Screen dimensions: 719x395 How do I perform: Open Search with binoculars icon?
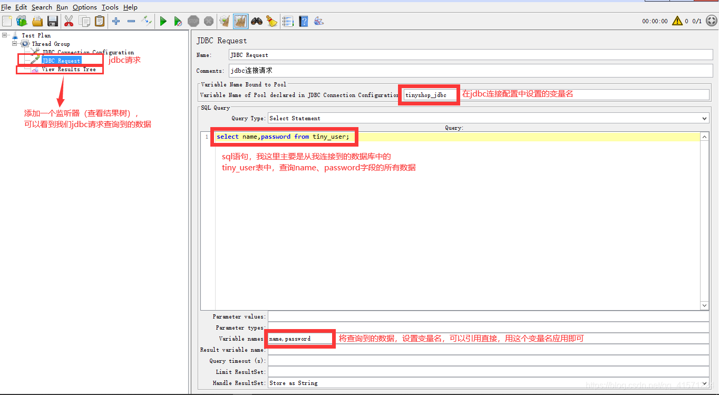click(x=257, y=21)
